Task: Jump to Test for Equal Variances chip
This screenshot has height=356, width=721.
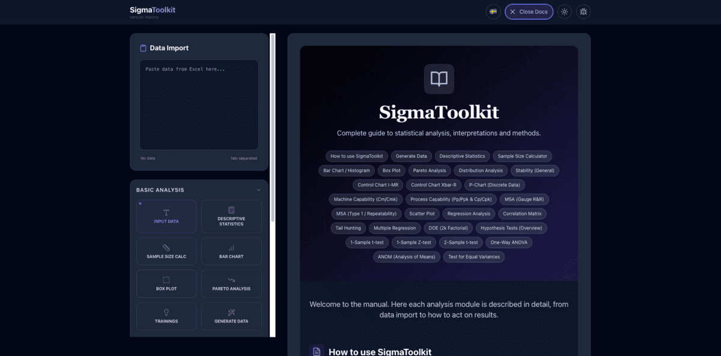Action: 474,257
